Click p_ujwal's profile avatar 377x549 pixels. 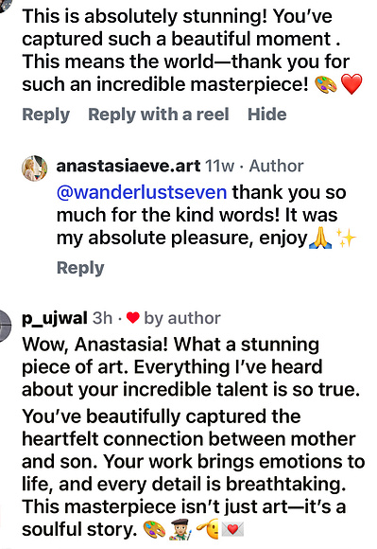pyautogui.click(x=4, y=326)
